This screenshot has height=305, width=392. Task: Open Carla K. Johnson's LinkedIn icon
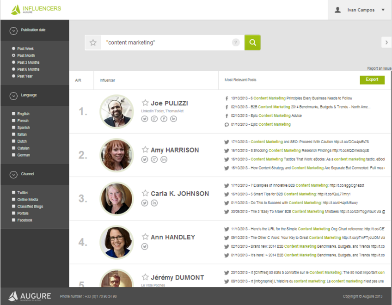[x=154, y=203]
